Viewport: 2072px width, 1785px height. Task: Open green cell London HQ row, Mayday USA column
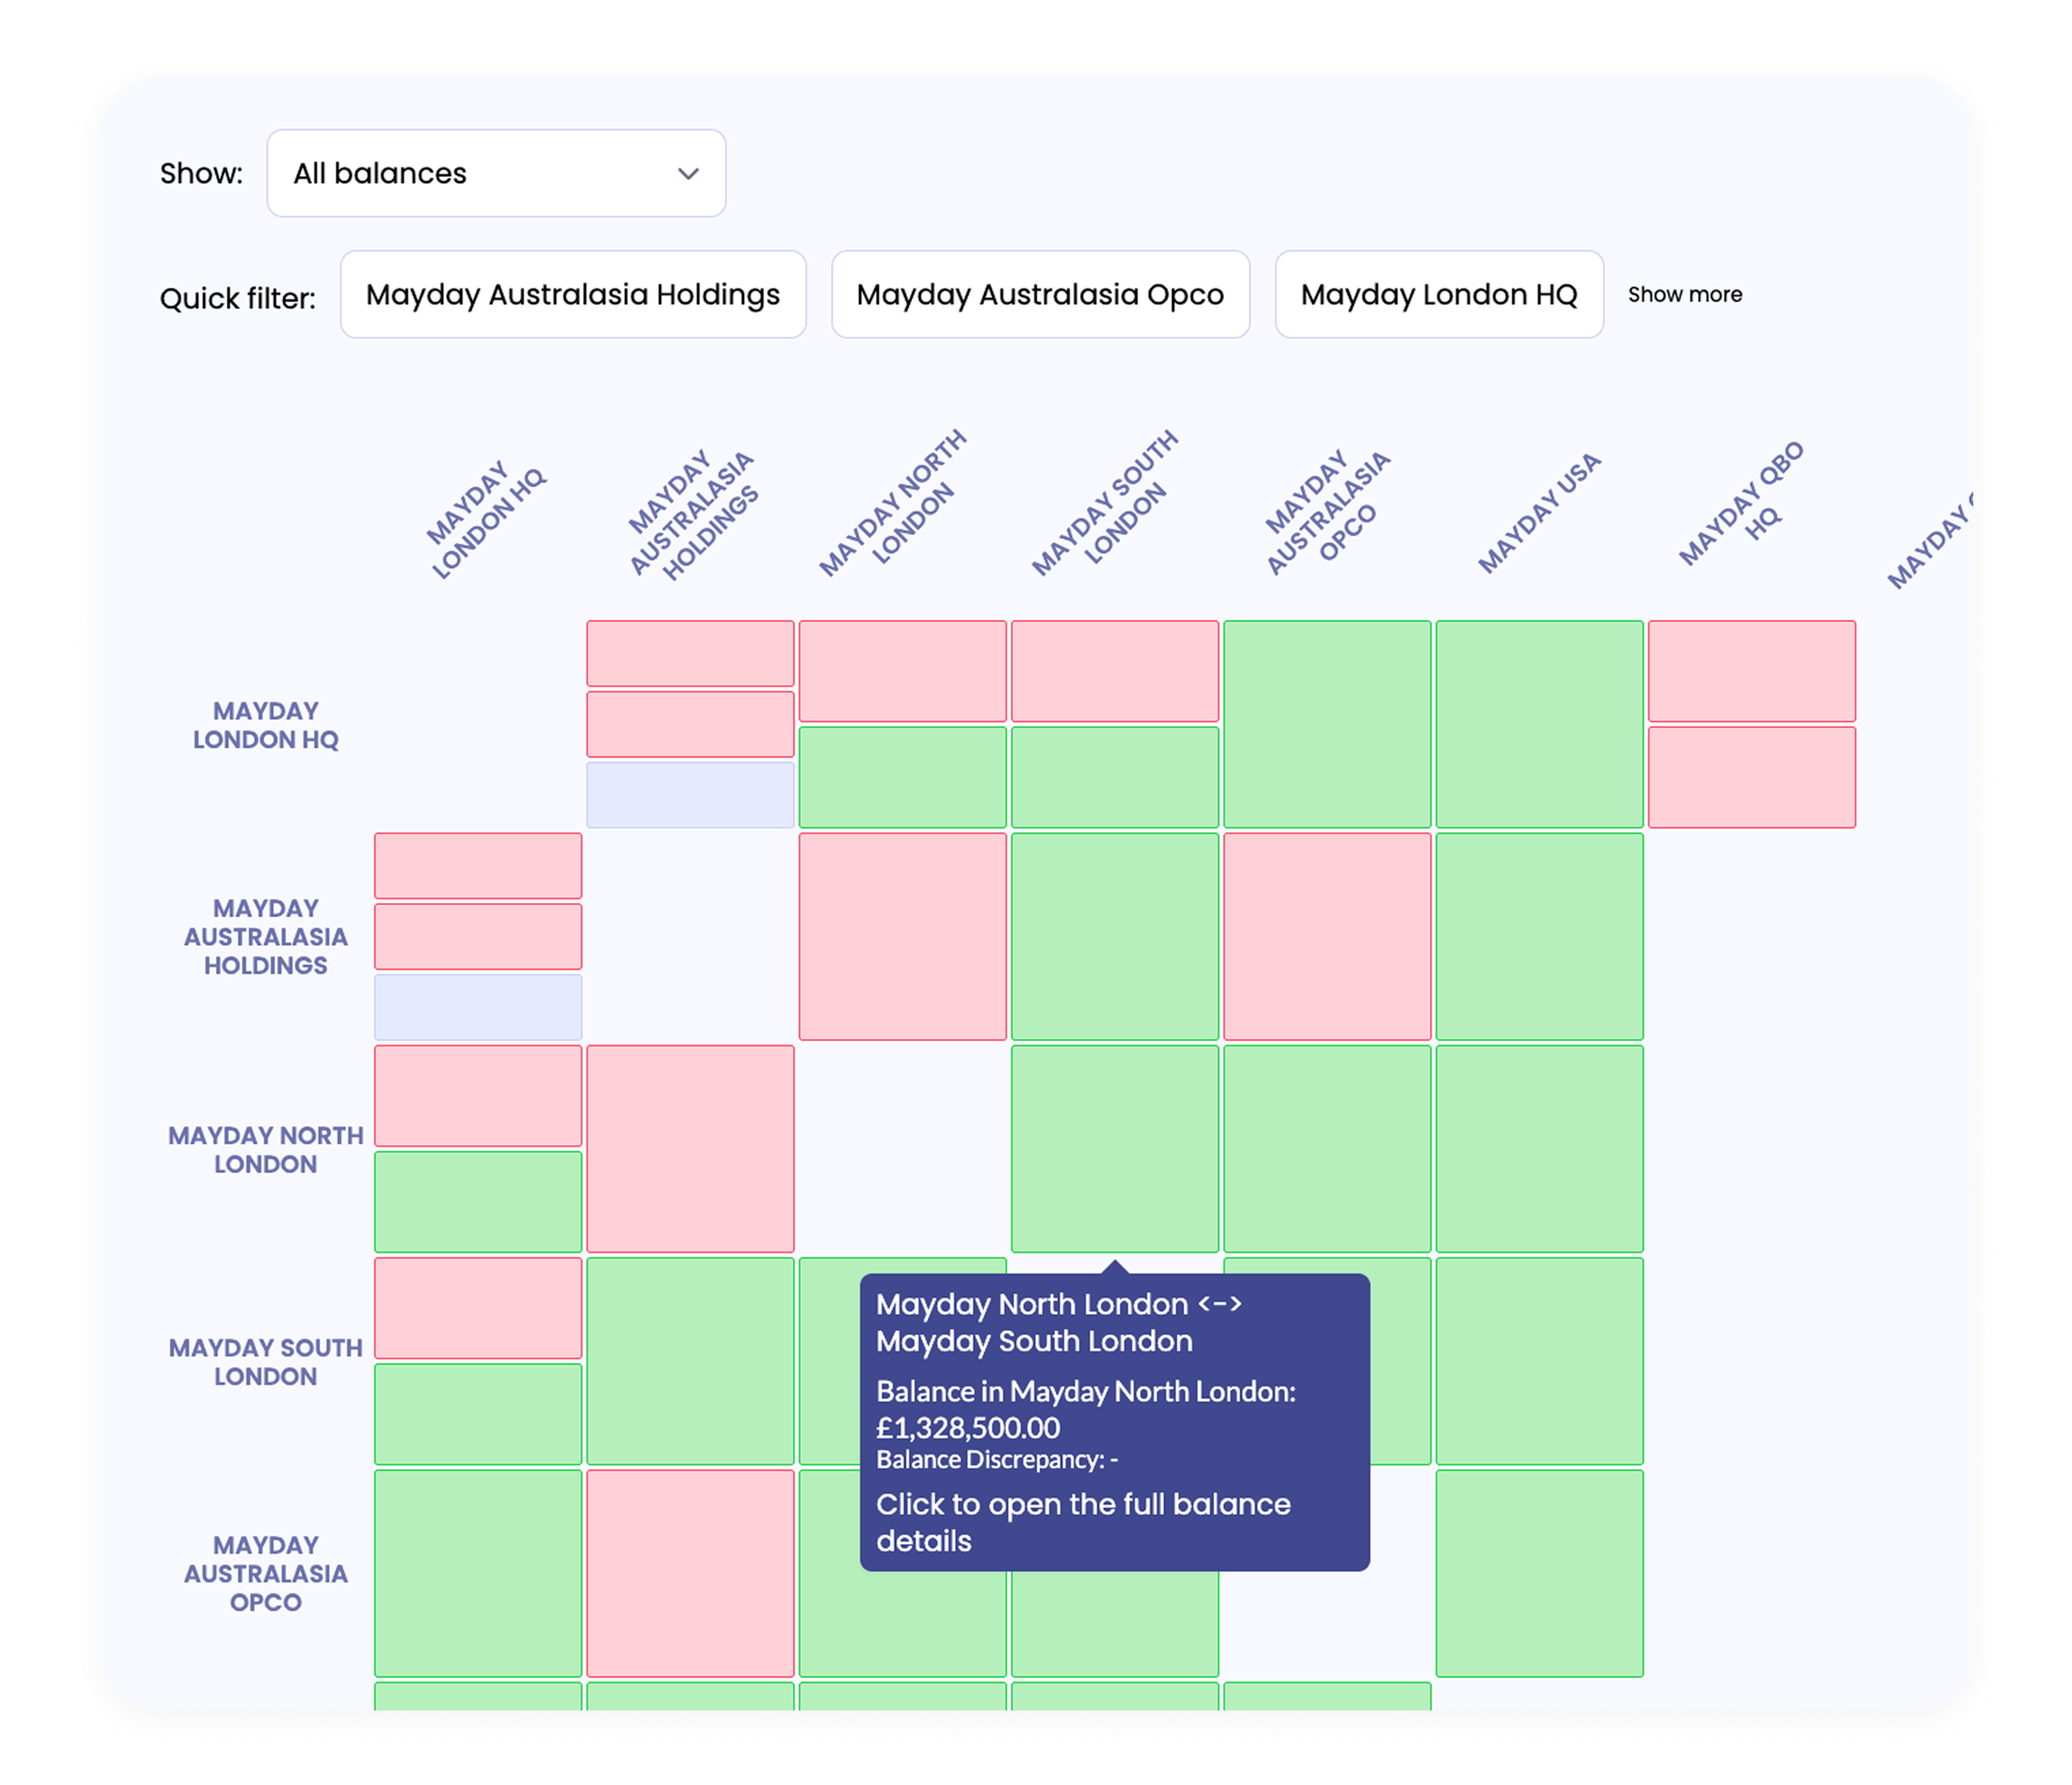[1539, 724]
